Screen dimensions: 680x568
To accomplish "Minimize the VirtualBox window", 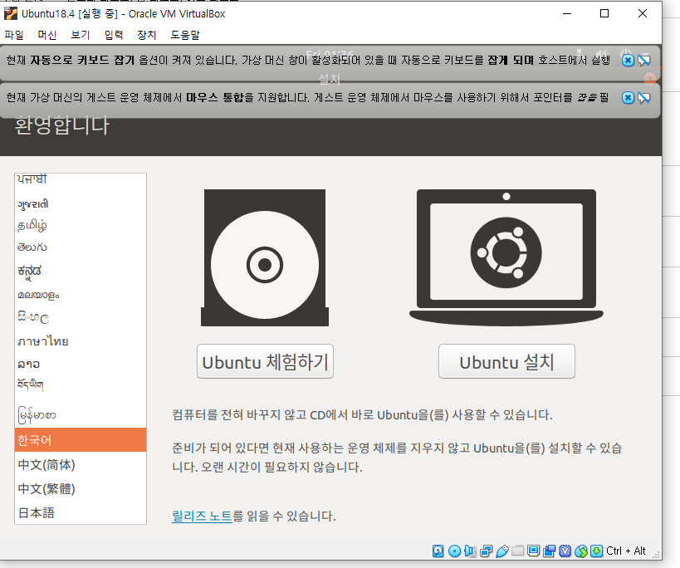I will click(x=567, y=13).
